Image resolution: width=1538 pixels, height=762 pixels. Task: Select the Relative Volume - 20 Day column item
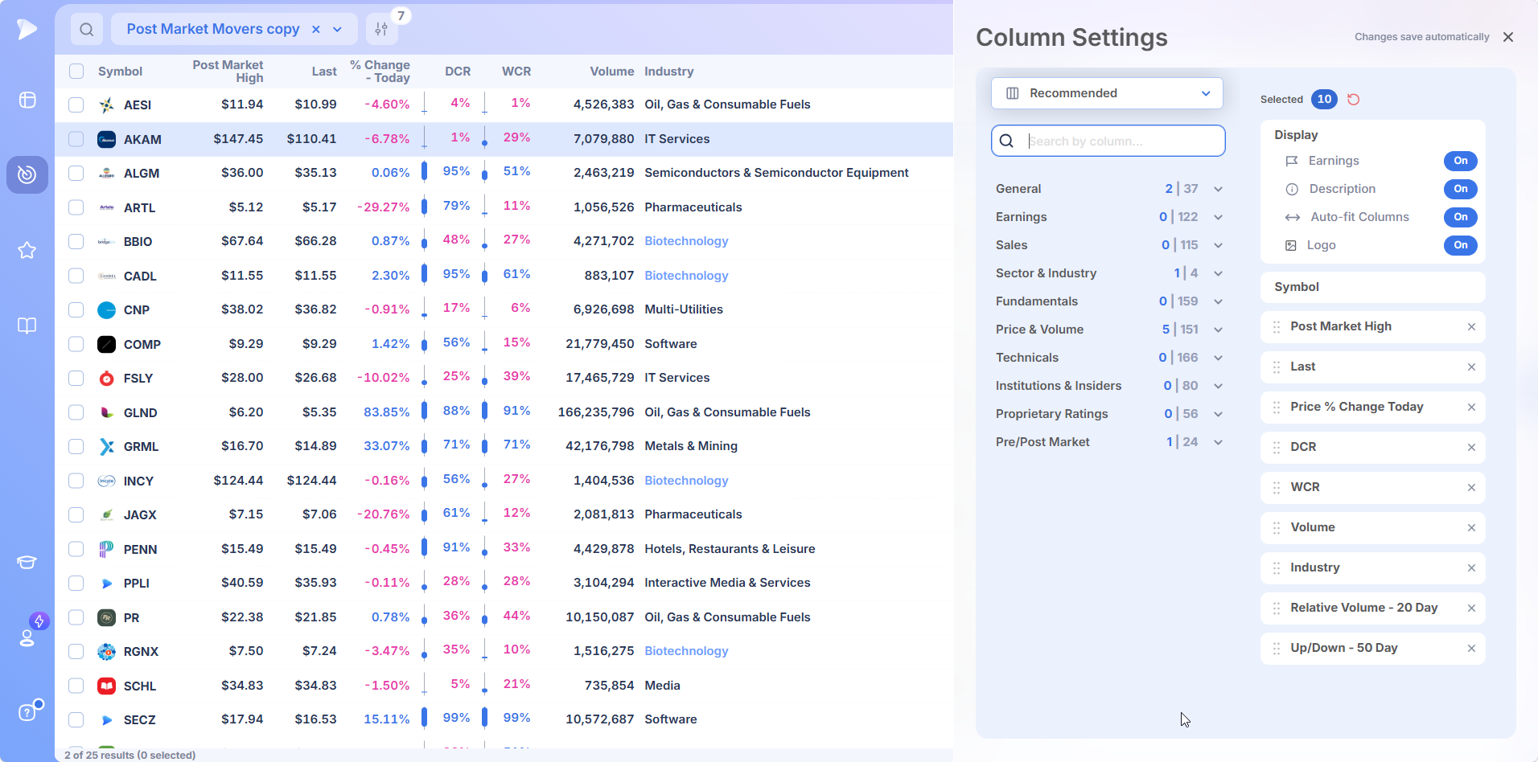click(1372, 608)
